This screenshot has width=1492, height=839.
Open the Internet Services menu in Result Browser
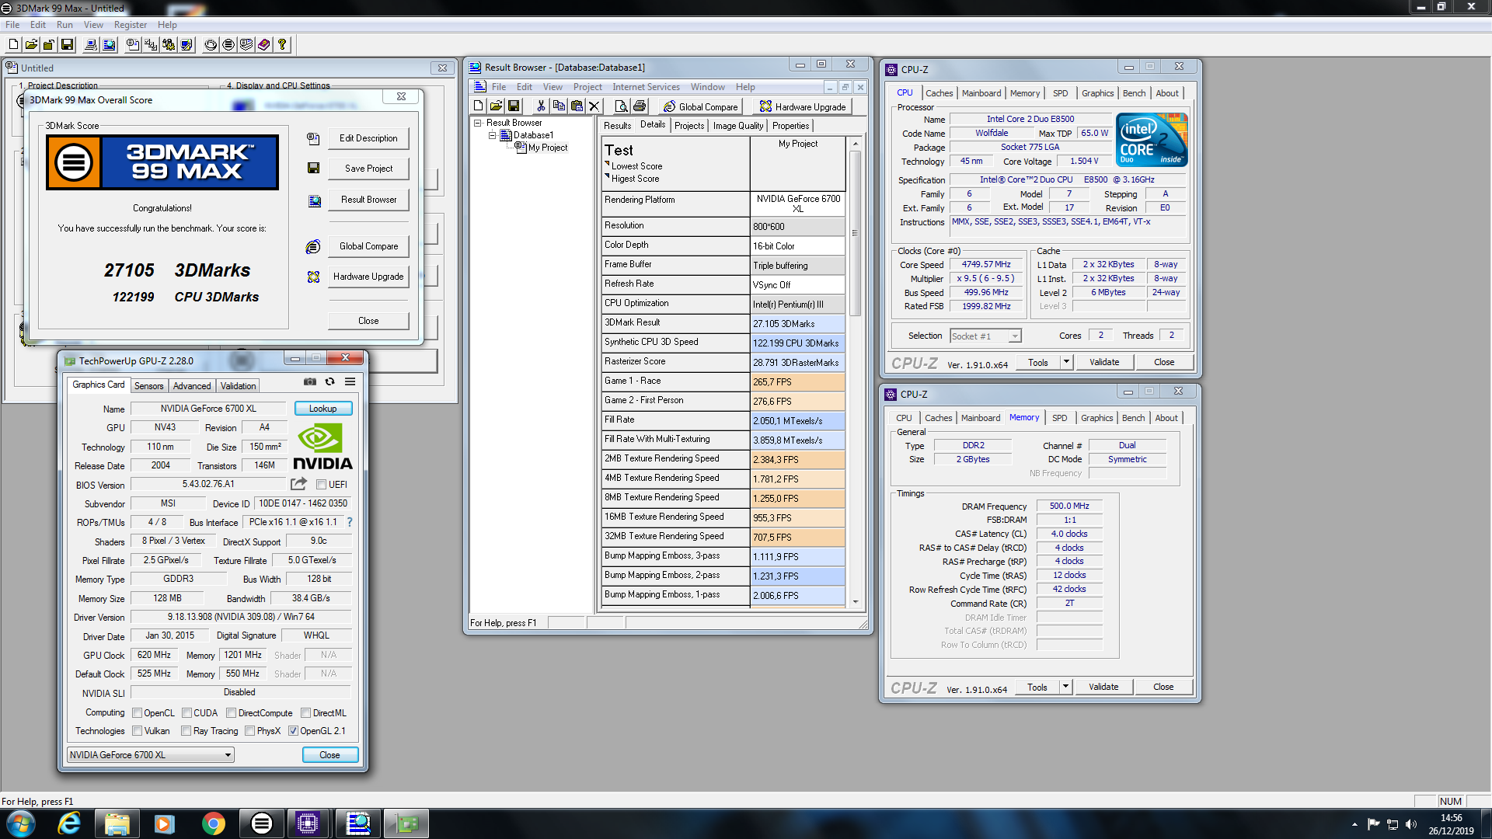tap(646, 87)
